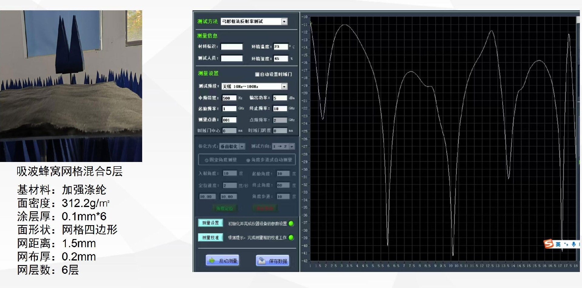Click the green indicator beside 测量校准
The image size is (582, 288).
pyautogui.click(x=291, y=238)
